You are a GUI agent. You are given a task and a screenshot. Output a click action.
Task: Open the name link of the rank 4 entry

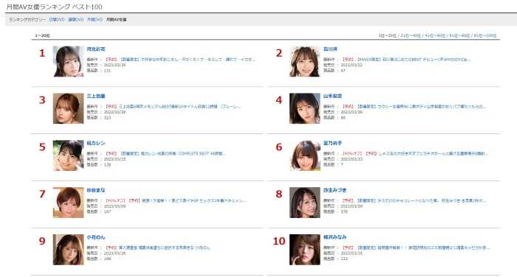[332, 96]
